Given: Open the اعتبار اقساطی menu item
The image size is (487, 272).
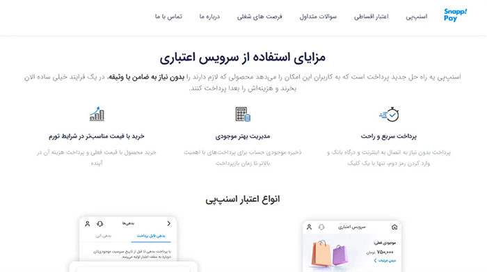Looking at the screenshot, I should point(371,17).
